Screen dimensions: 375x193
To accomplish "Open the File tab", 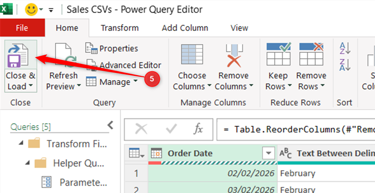I will tap(22, 28).
